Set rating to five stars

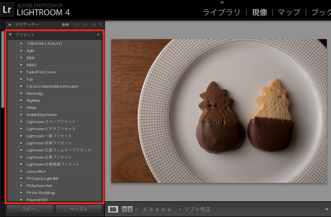(169, 210)
